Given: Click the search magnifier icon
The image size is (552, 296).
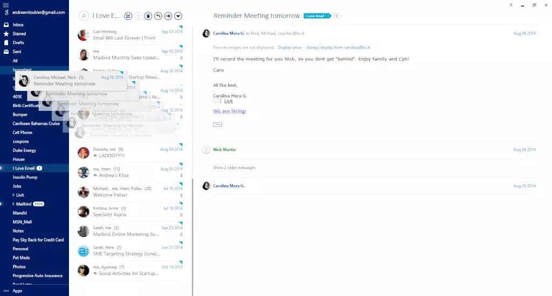Looking at the screenshot, I should 84,16.
